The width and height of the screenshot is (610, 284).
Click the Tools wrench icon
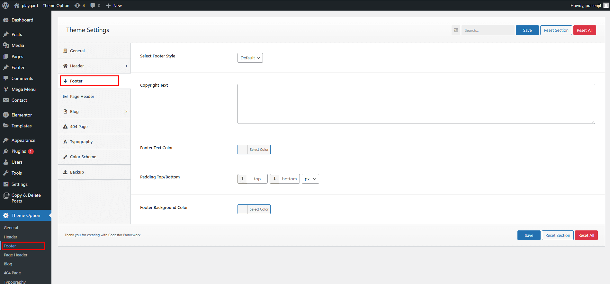click(6, 173)
